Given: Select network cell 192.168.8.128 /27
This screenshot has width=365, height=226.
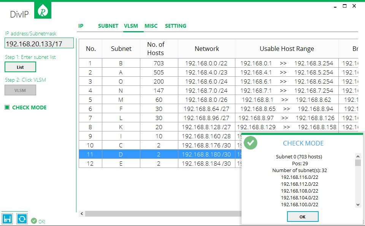Looking at the screenshot, I should point(207,127).
